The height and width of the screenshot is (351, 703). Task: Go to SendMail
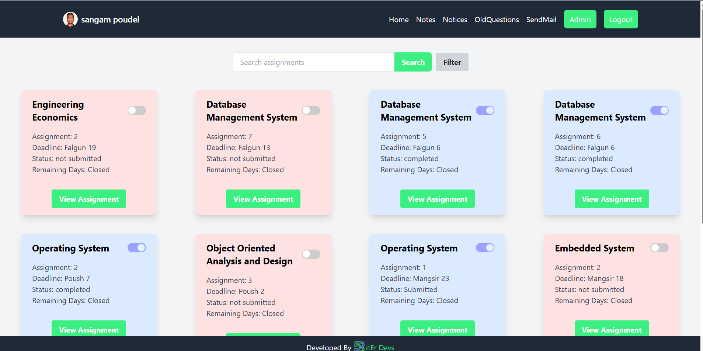tap(541, 20)
